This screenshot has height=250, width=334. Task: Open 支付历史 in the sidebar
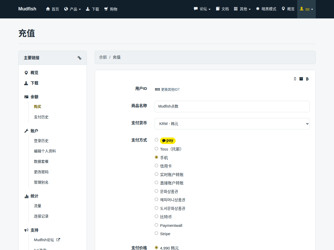click(41, 117)
